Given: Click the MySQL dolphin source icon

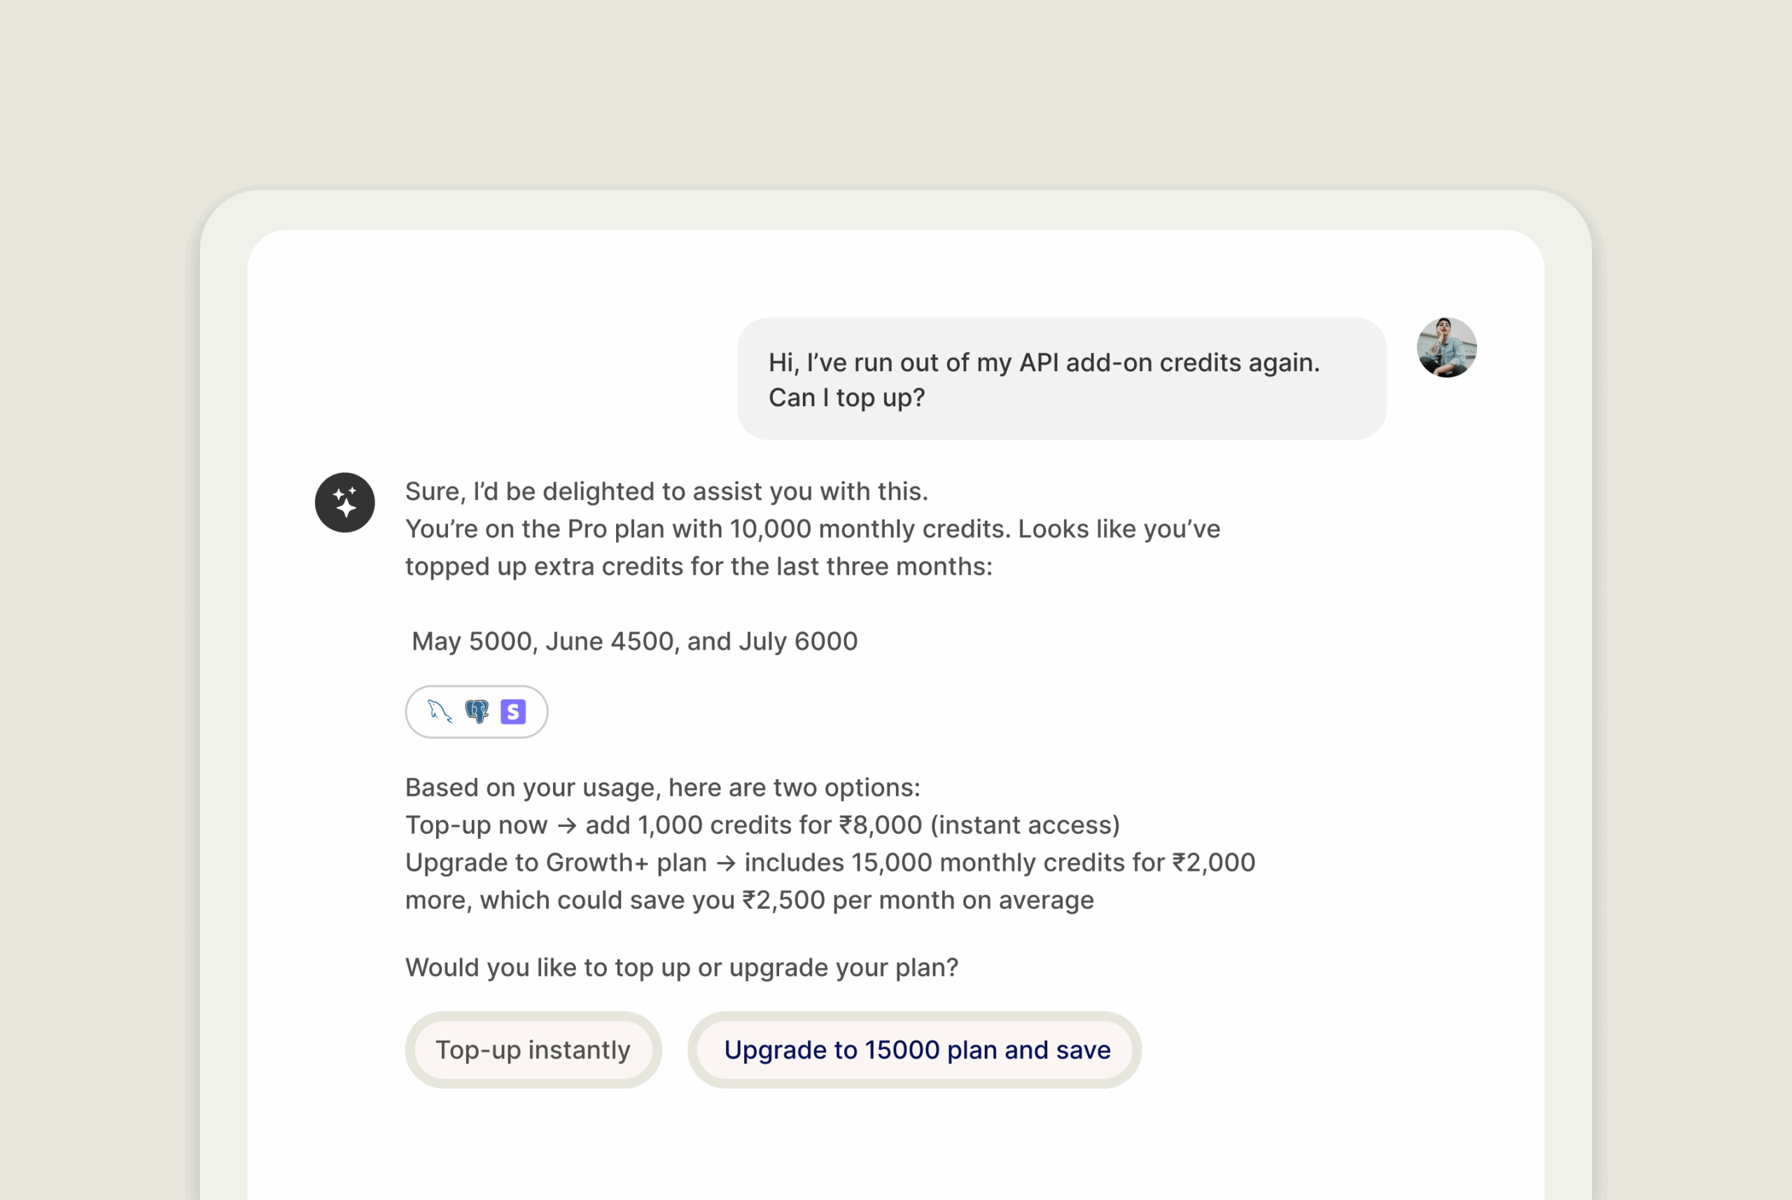Looking at the screenshot, I should point(439,712).
